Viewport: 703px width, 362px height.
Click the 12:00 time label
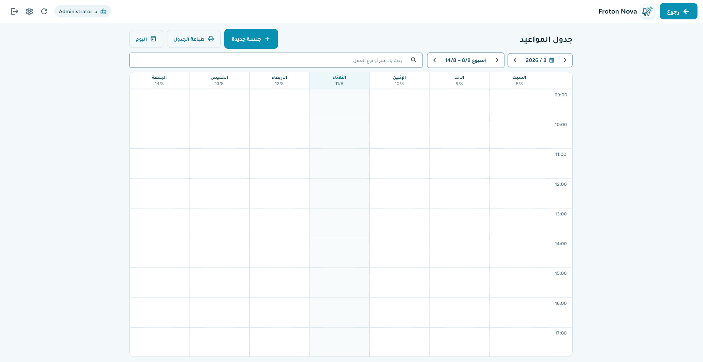[x=561, y=184]
